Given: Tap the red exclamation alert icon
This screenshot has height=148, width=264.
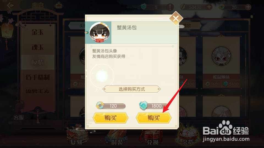Looking at the screenshot, I should coord(170,7).
